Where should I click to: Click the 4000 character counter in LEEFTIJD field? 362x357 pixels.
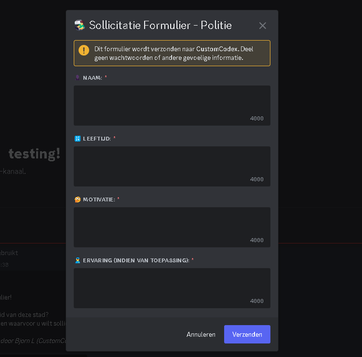257,179
